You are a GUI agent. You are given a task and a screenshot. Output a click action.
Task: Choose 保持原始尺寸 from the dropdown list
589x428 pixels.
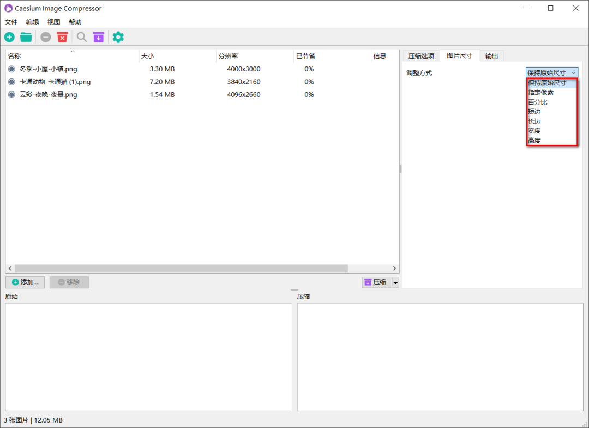tap(551, 83)
